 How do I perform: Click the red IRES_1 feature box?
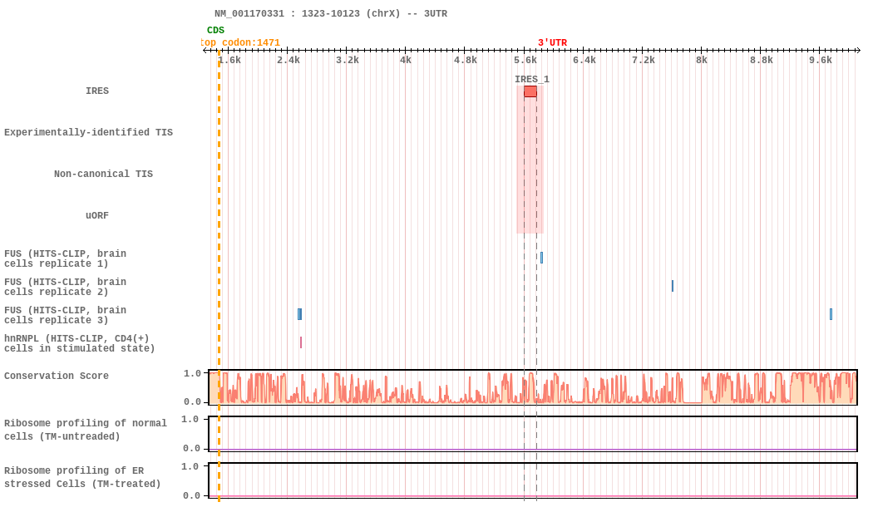pos(530,91)
